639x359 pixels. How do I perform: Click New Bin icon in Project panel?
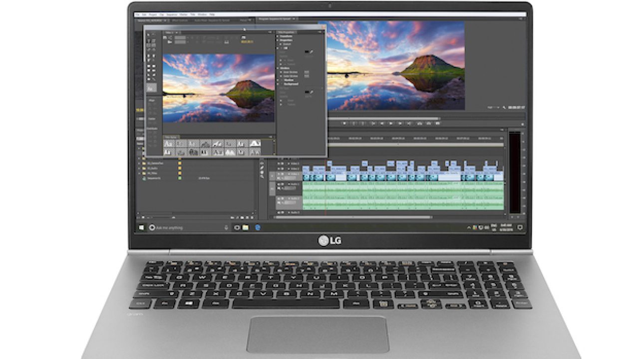click(242, 217)
